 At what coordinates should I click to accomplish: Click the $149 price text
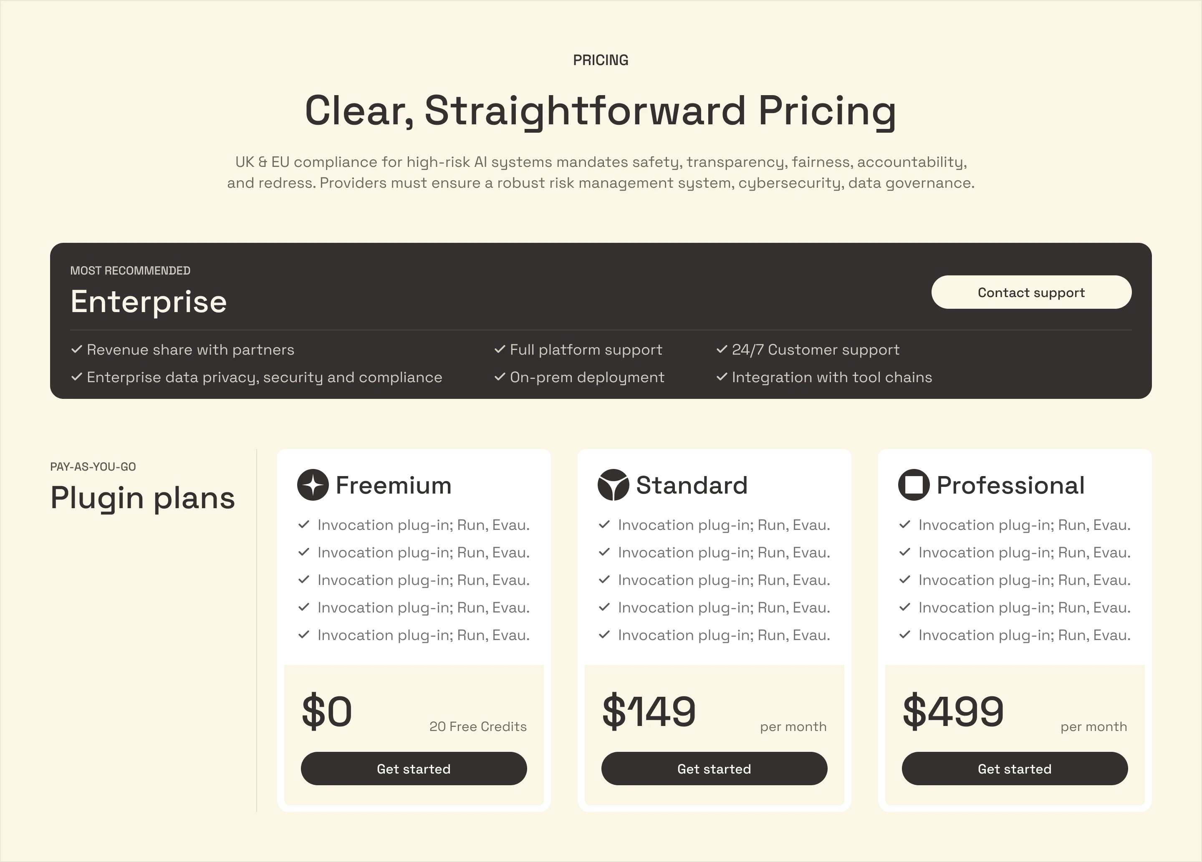pos(649,711)
